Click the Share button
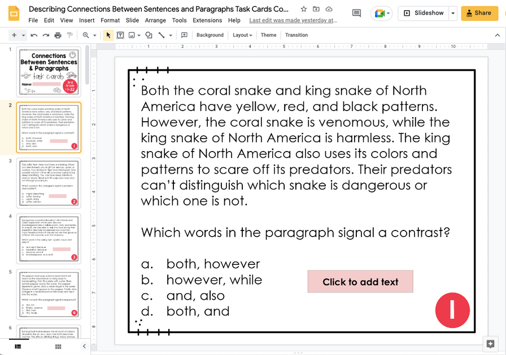This screenshot has width=506, height=355. point(481,12)
